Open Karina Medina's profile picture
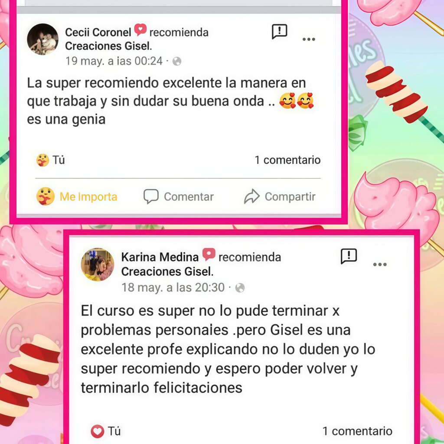444x444 pixels. pyautogui.click(x=98, y=264)
